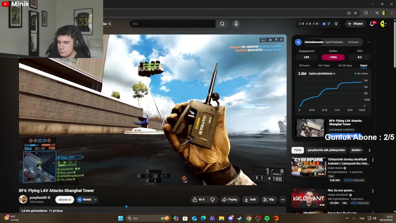Click the vidIQ blue IQ icon in header

pos(324,24)
